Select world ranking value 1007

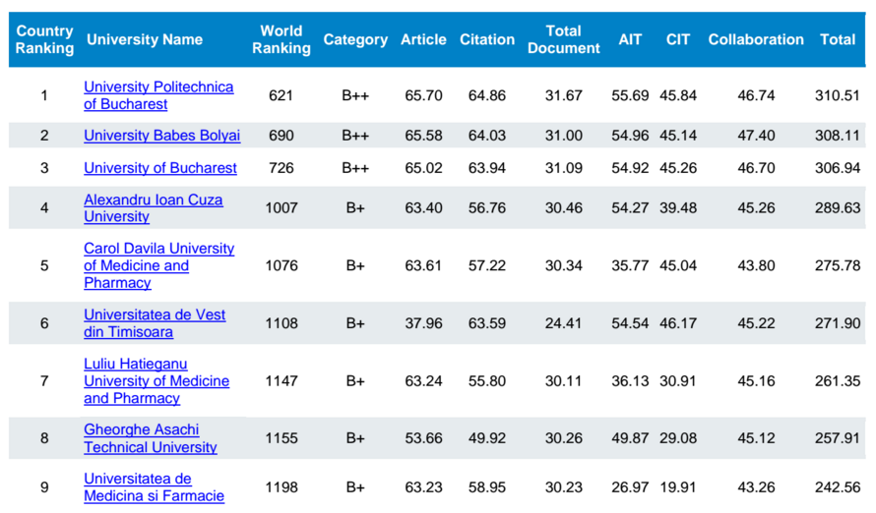[282, 208]
